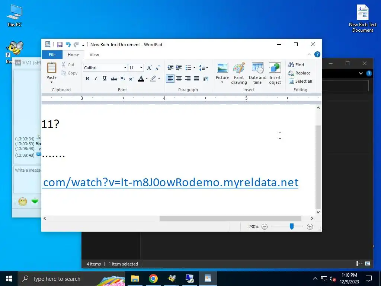
Task: Expand the Picture dropdown arrow
Action: [x=222, y=82]
